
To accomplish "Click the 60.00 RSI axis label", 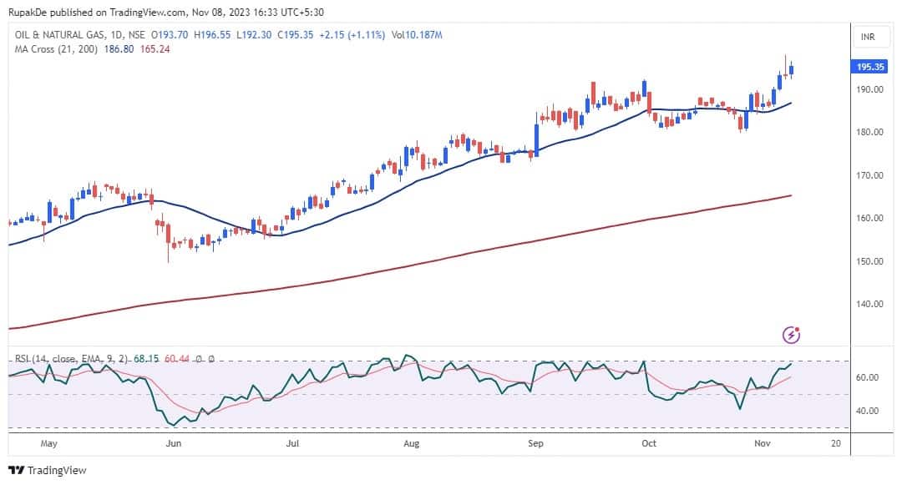I will click(x=865, y=377).
